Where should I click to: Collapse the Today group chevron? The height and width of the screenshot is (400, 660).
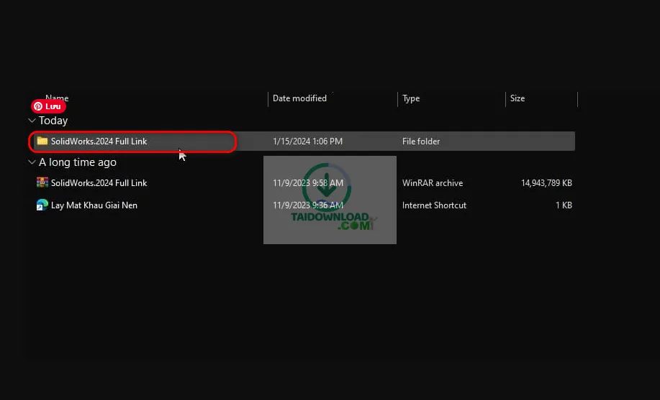point(32,121)
